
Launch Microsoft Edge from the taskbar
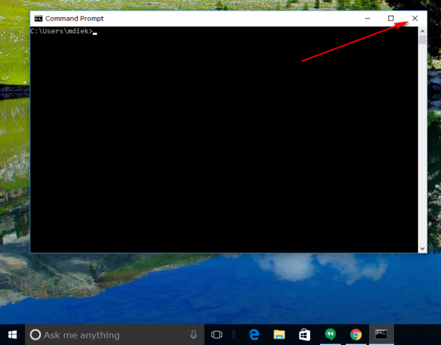tap(254, 334)
